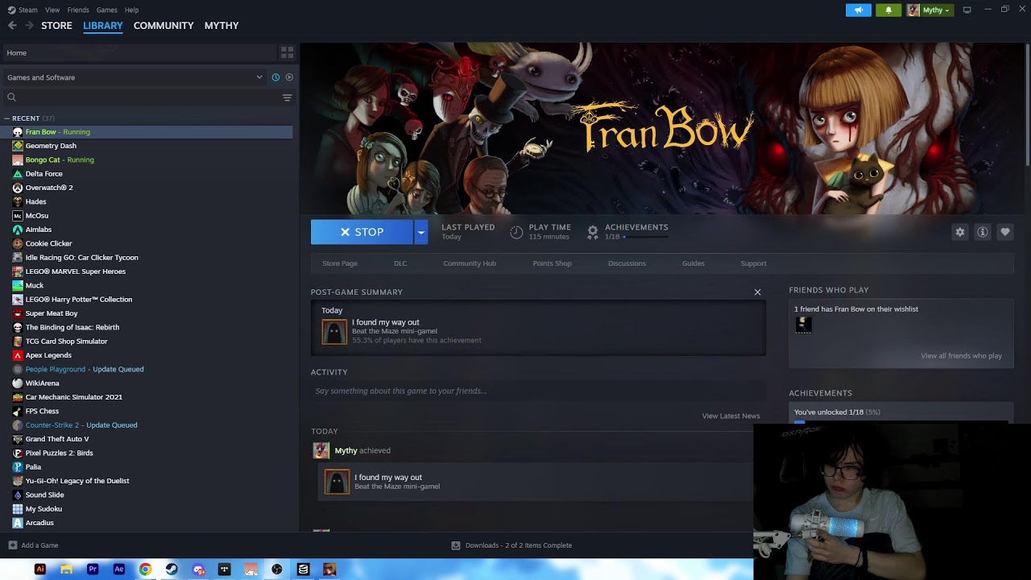Open the announcements megaphone icon
This screenshot has width=1031, height=580.
click(859, 10)
